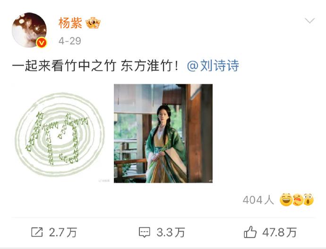Tap the crown membership badge
326x249 pixels.
93,23
